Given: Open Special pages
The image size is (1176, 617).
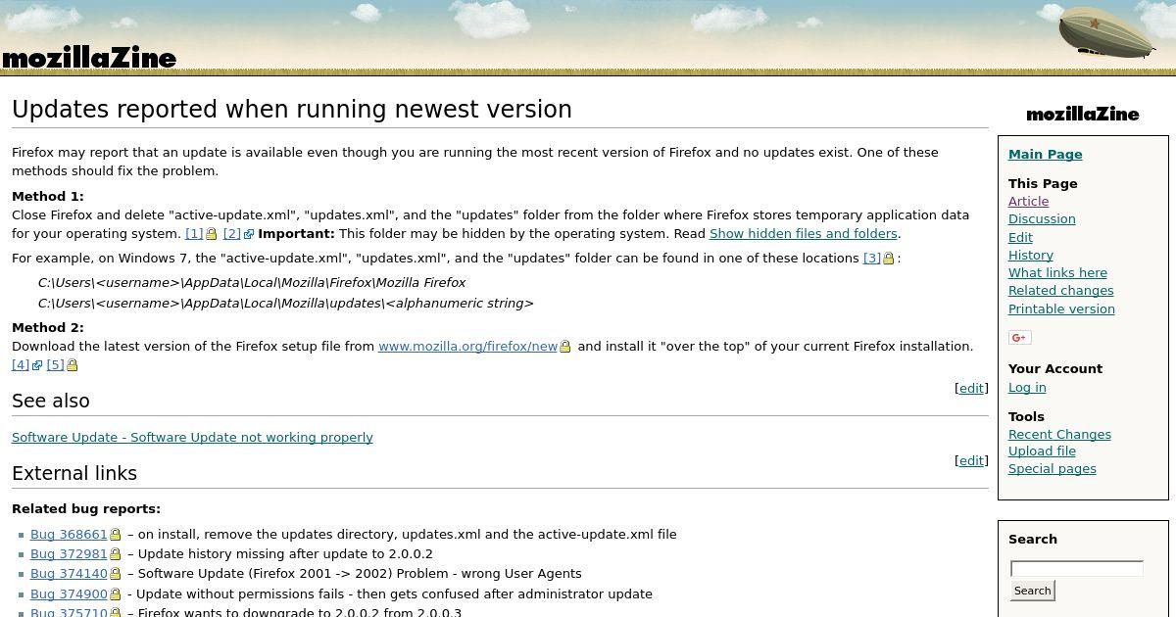Looking at the screenshot, I should tap(1053, 469).
